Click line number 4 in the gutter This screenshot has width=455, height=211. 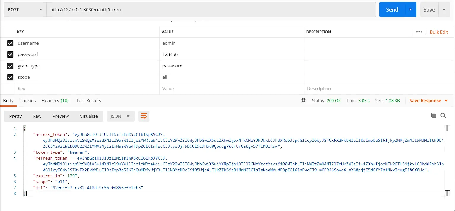[x=15, y=158]
